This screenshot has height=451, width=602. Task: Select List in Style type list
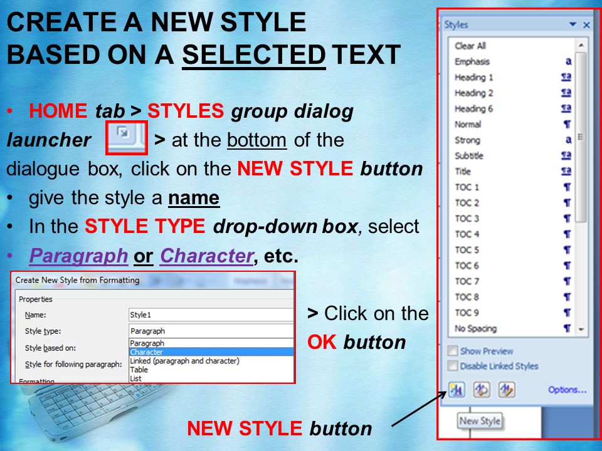pyautogui.click(x=211, y=378)
